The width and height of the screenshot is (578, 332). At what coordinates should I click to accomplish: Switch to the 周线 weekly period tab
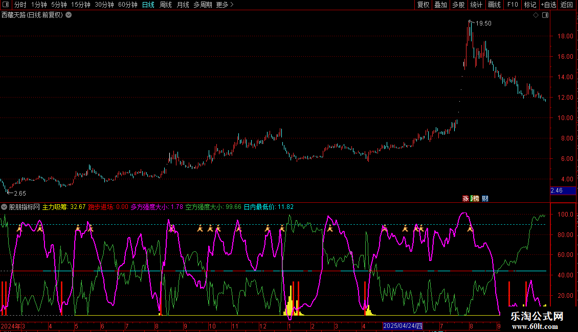[x=166, y=5]
